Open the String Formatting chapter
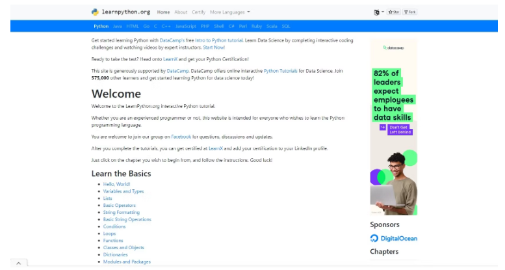The height and width of the screenshot is (270, 505). tap(122, 213)
